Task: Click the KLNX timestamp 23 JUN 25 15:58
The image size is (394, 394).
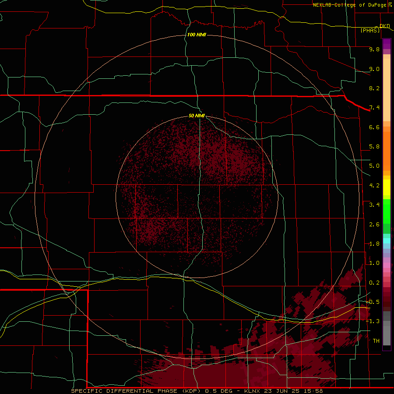Action: click(283, 391)
